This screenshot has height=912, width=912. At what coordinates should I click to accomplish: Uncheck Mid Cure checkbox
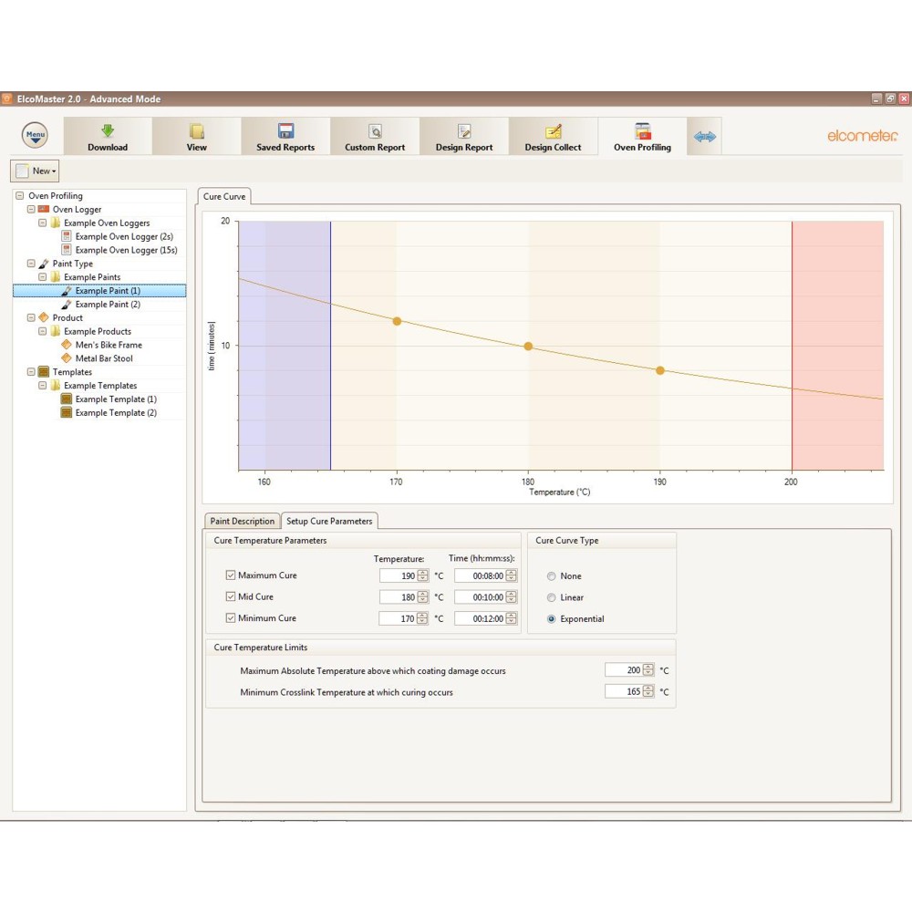point(231,596)
